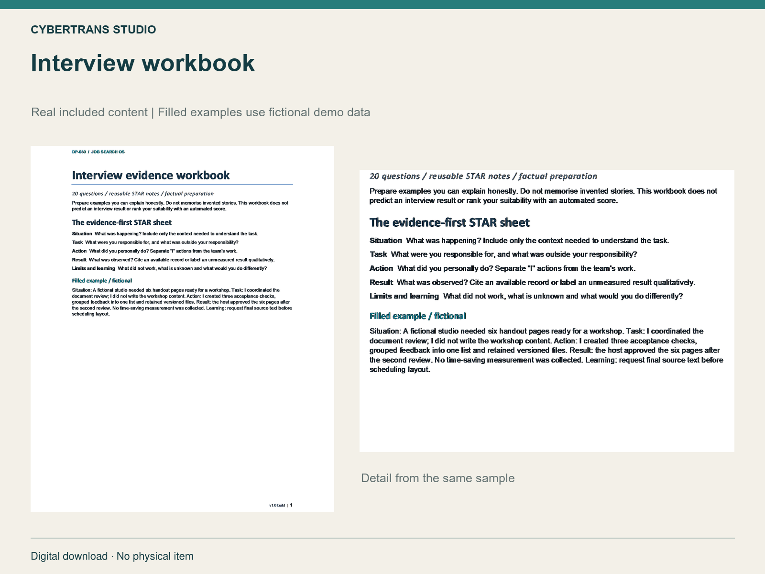Image resolution: width=765 pixels, height=574 pixels.
Task: Select the "Situation" prompt line in detail panel
Action: click(519, 241)
